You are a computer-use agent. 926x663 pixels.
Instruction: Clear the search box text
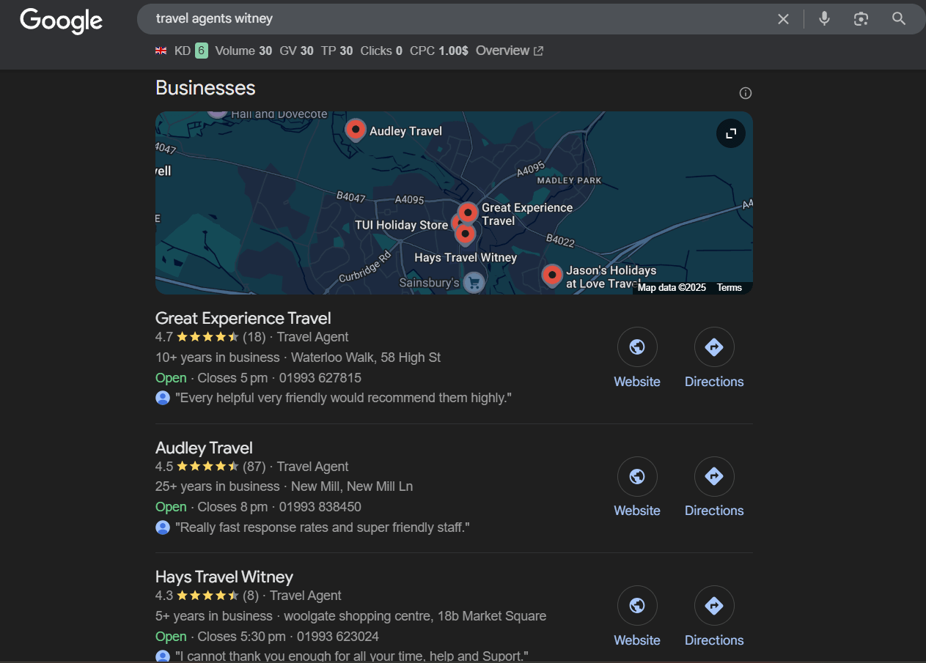tap(783, 19)
